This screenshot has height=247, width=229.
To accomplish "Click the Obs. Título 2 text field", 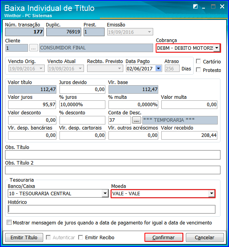I will tap(113, 170).
